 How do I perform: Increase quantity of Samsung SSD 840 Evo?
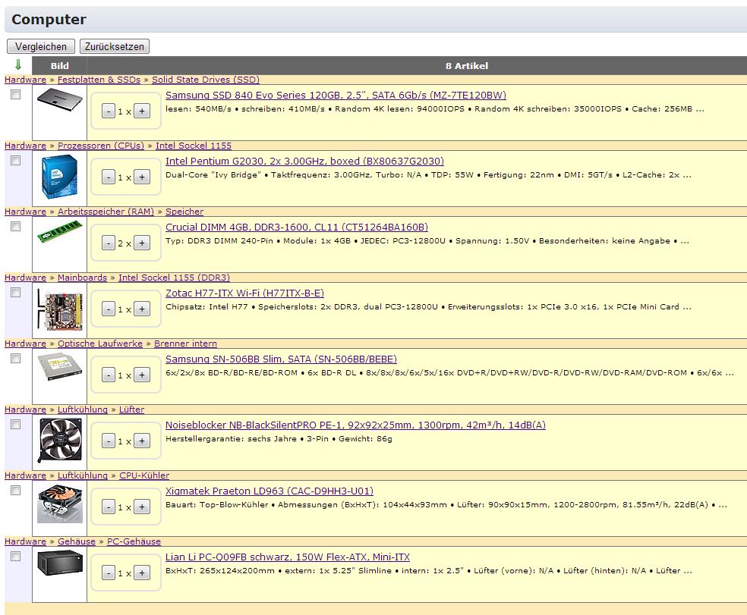(142, 111)
